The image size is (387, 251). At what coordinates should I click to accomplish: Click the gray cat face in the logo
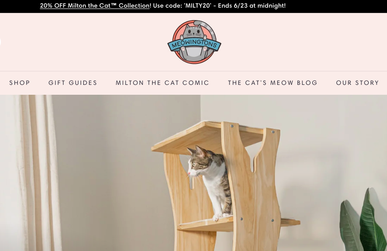tap(194, 32)
